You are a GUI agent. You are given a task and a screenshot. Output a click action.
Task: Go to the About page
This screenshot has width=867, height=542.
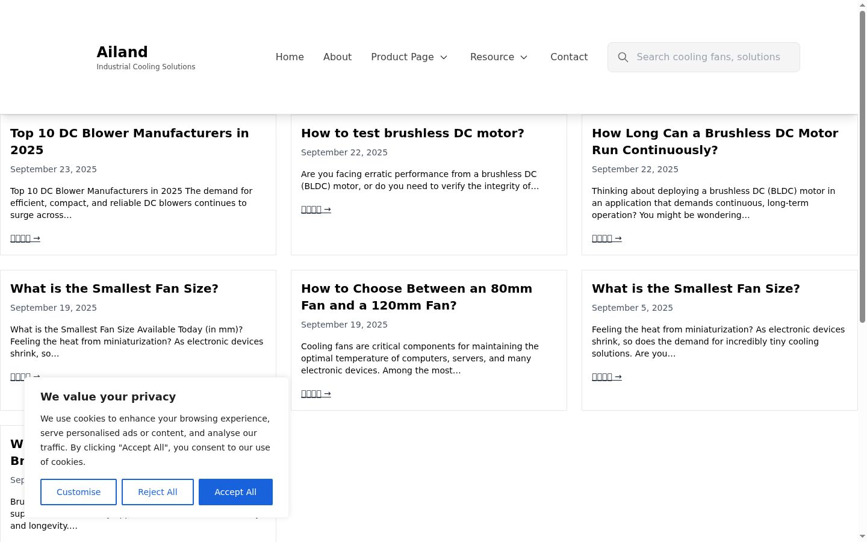pyautogui.click(x=337, y=57)
